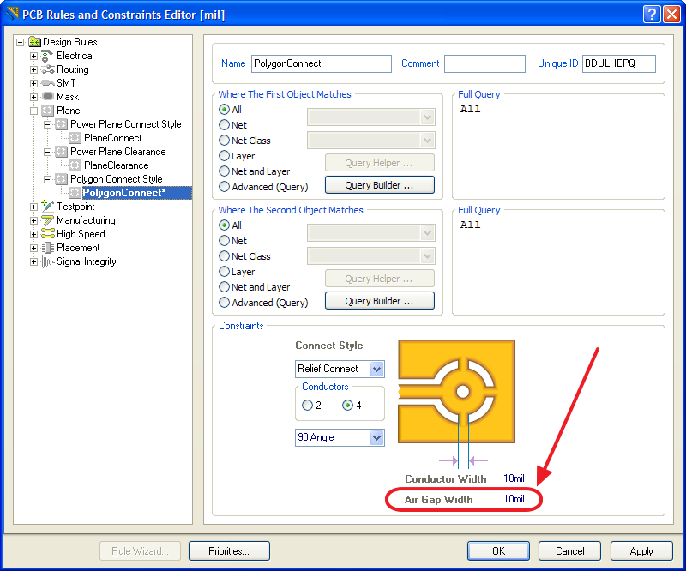
Task: Click the Manufacturing rules category icon
Action: tap(48, 220)
